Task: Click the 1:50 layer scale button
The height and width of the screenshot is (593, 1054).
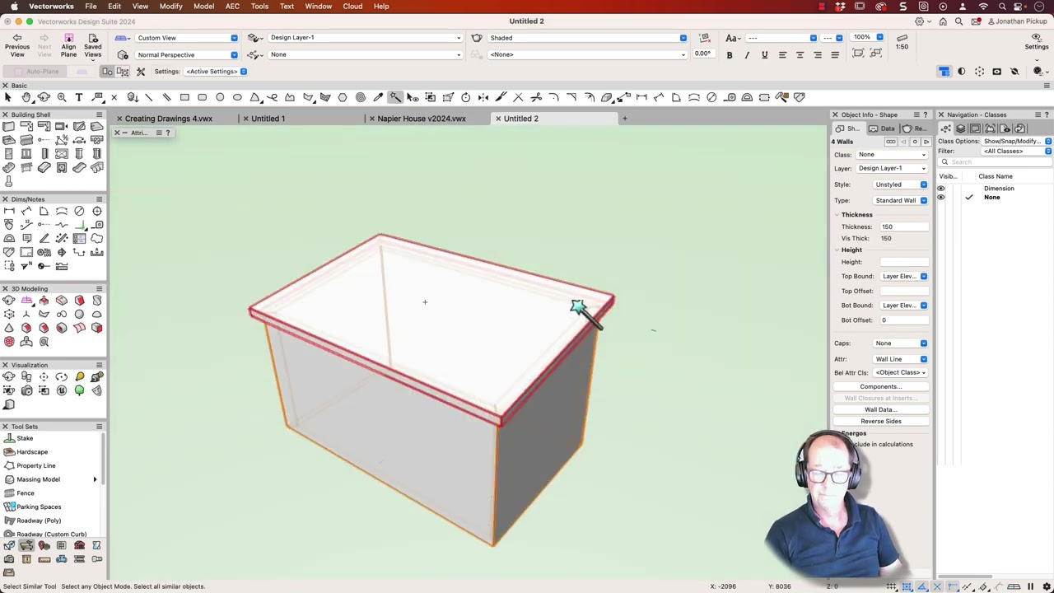Action: [902, 42]
